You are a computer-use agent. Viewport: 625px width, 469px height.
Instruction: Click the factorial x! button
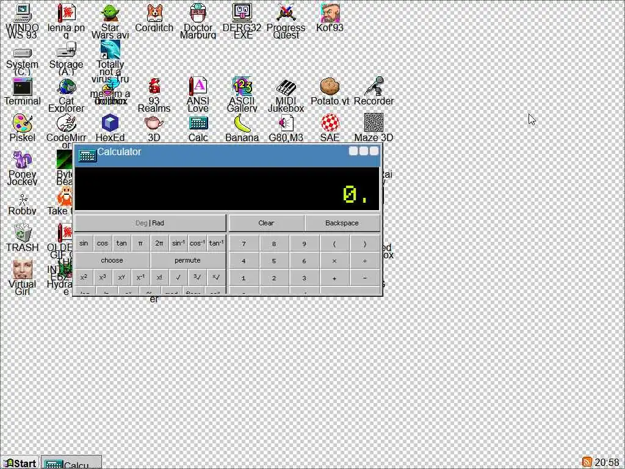click(159, 278)
